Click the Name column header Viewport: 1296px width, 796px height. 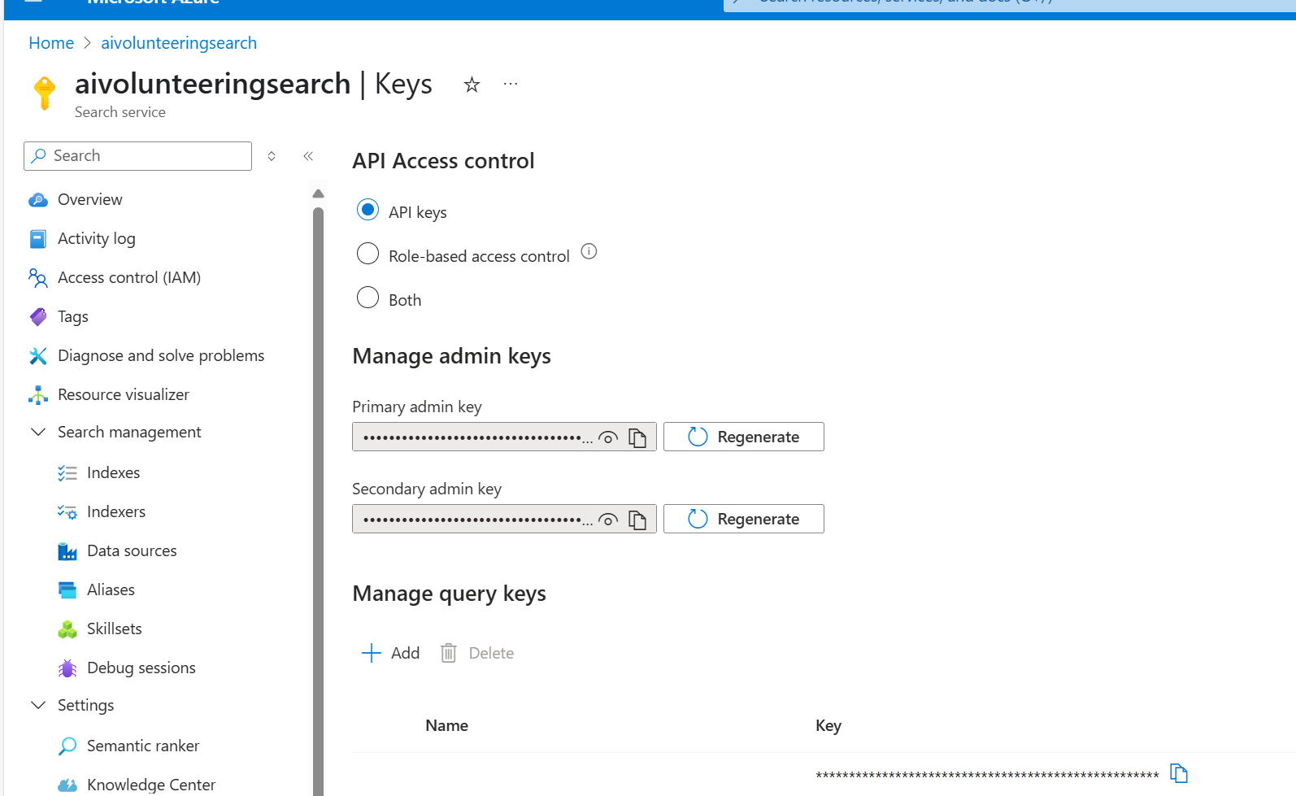tap(447, 726)
